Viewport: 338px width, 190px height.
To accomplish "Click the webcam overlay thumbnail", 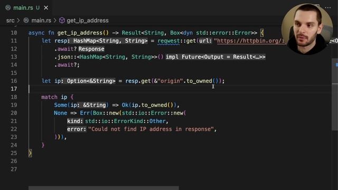I will coord(307,29).
